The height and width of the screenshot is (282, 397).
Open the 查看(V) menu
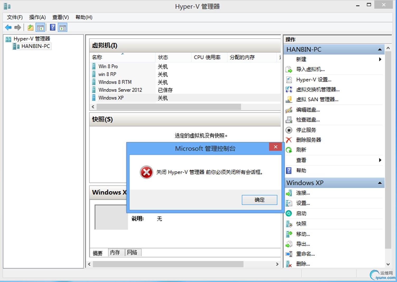60,17
